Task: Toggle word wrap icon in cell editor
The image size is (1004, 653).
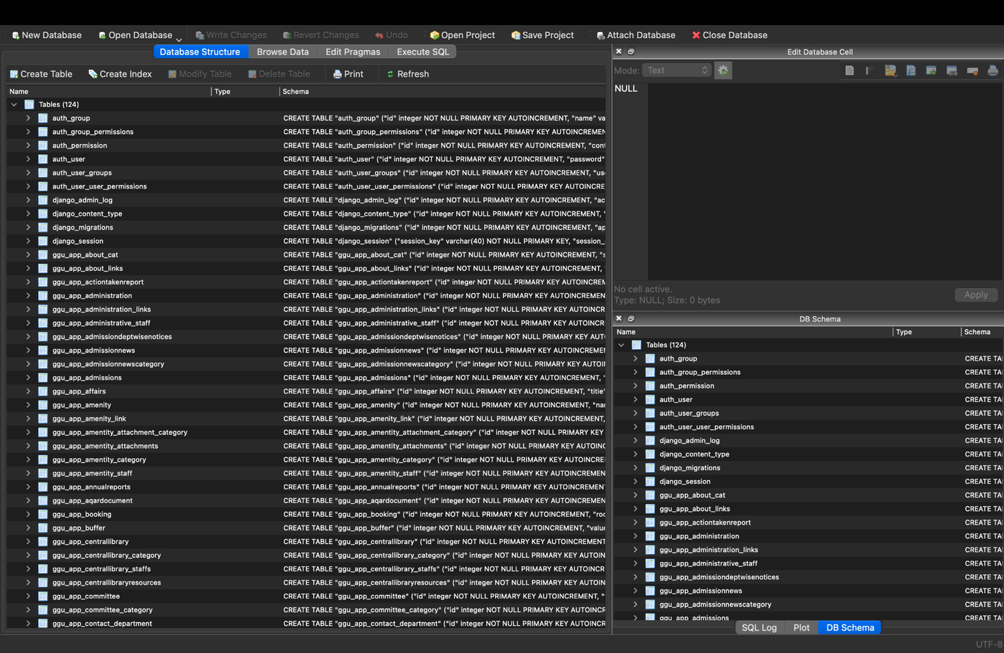Action: point(868,70)
